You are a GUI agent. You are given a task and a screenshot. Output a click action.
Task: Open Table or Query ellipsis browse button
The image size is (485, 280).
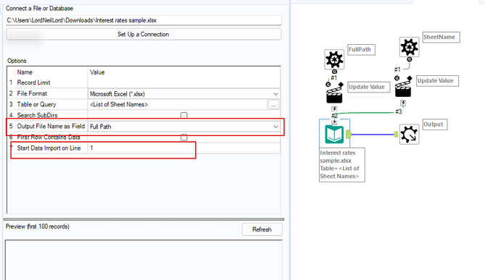coord(273,105)
